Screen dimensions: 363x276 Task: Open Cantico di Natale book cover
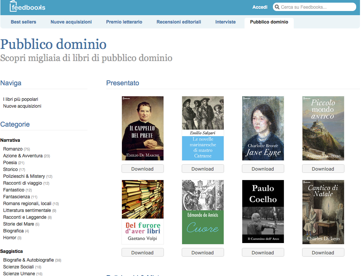tap(323, 212)
